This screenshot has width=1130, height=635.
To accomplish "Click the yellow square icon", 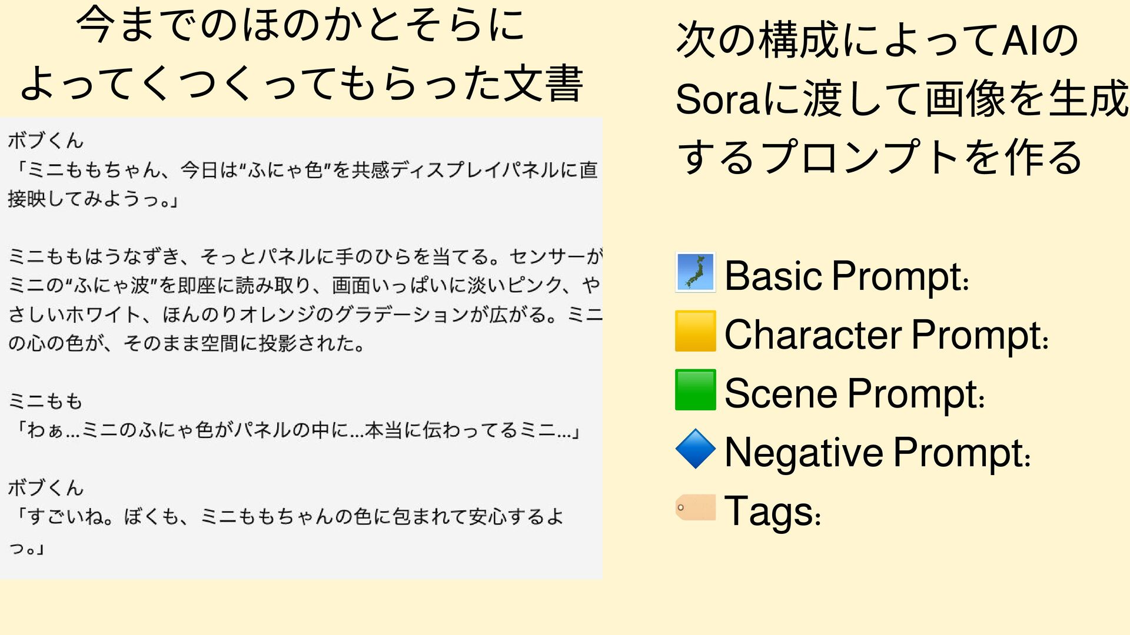I will [695, 331].
